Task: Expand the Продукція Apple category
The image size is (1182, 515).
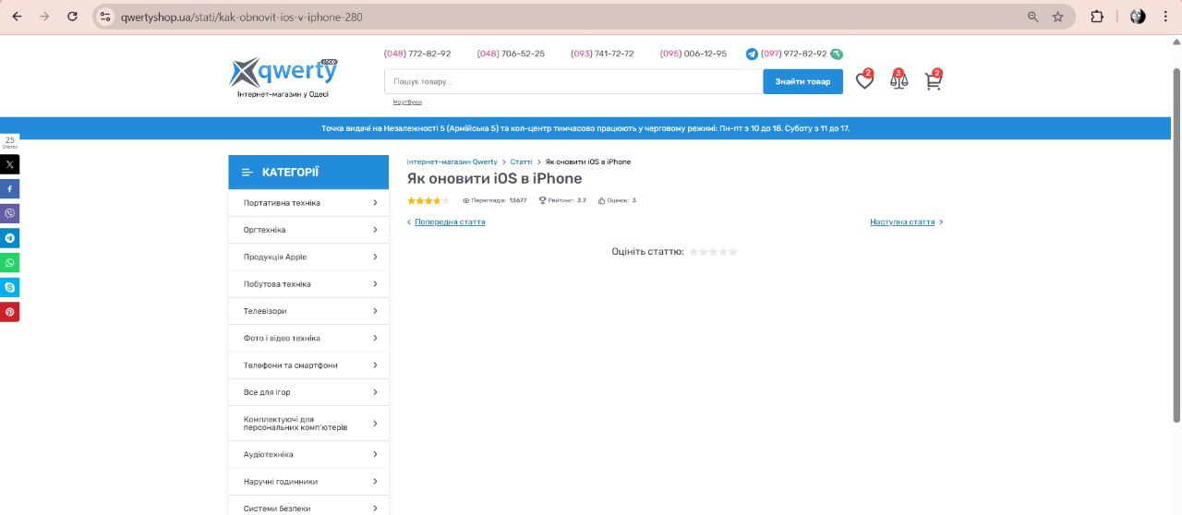Action: pyautogui.click(x=308, y=257)
